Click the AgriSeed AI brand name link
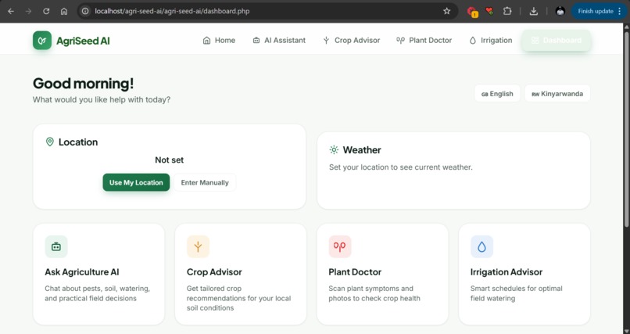Image resolution: width=630 pixels, height=334 pixels. point(83,41)
